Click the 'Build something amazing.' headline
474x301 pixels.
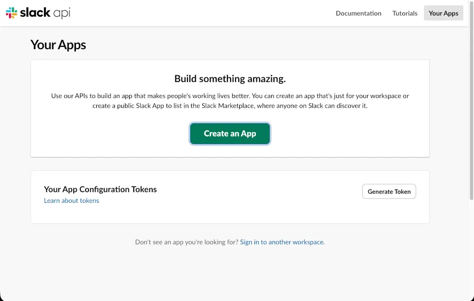tap(230, 79)
